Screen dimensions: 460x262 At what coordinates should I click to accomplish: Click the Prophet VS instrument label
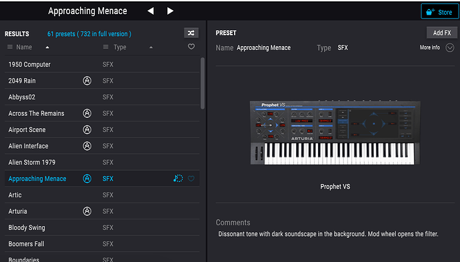pyautogui.click(x=335, y=187)
